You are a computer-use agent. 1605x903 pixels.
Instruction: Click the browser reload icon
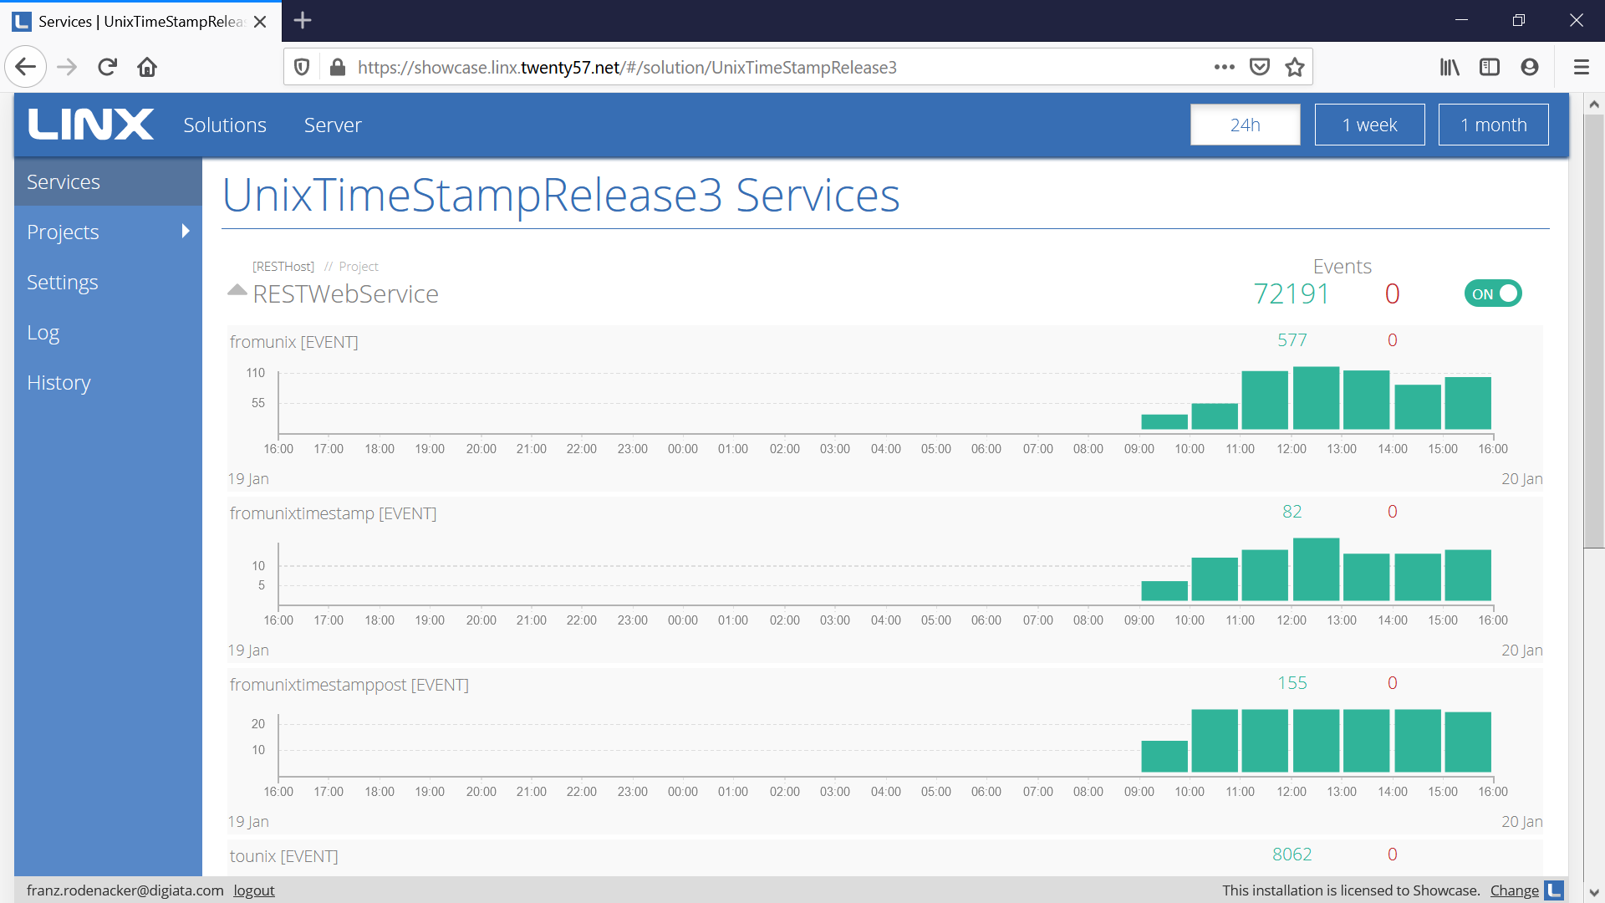[107, 67]
